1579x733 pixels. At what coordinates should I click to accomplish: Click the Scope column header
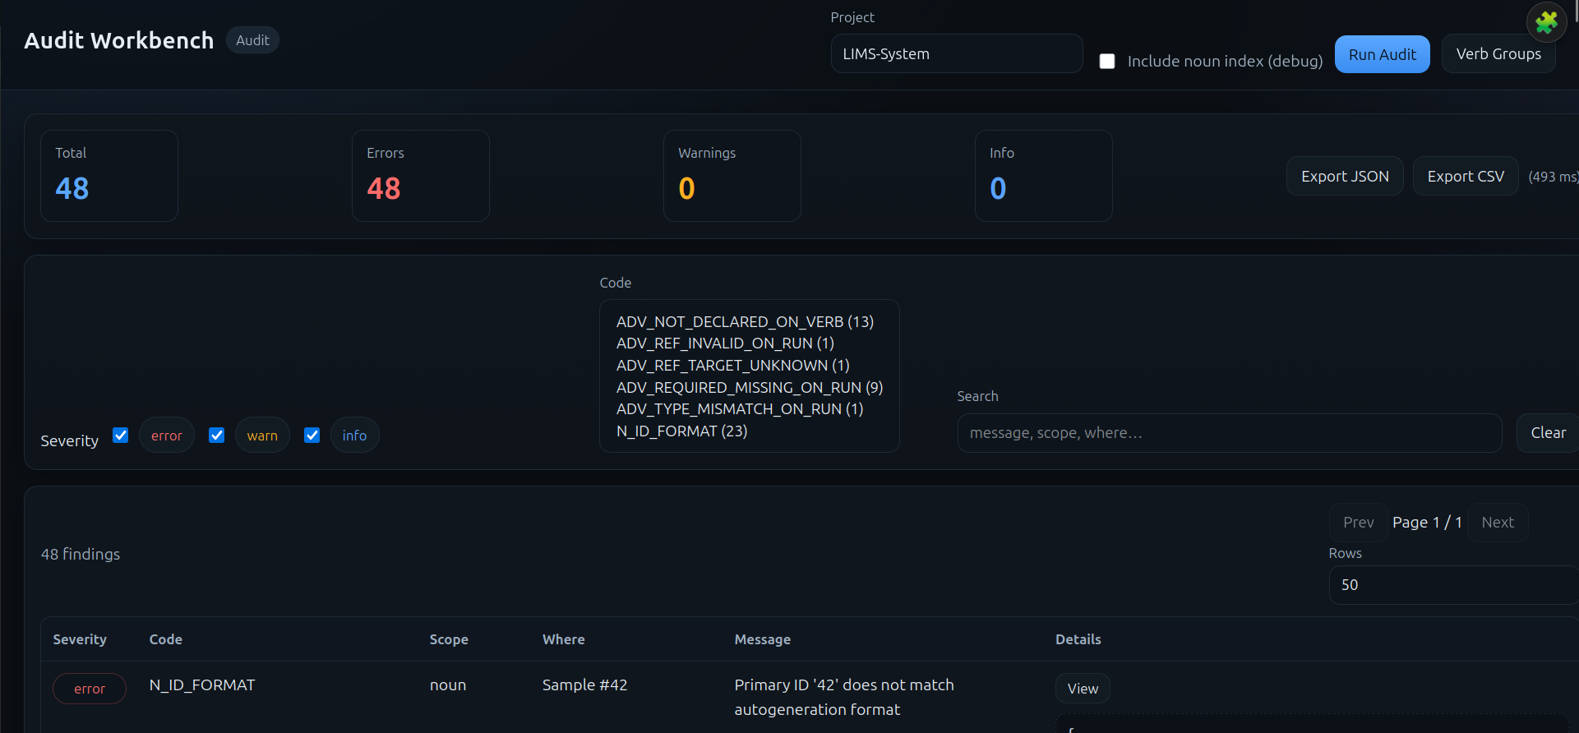click(x=449, y=639)
